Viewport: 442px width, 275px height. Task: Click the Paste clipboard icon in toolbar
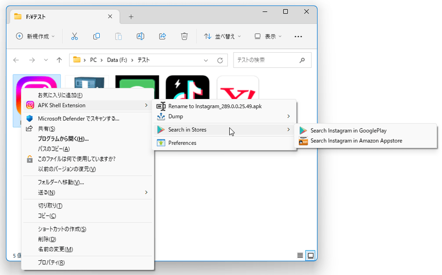point(118,37)
